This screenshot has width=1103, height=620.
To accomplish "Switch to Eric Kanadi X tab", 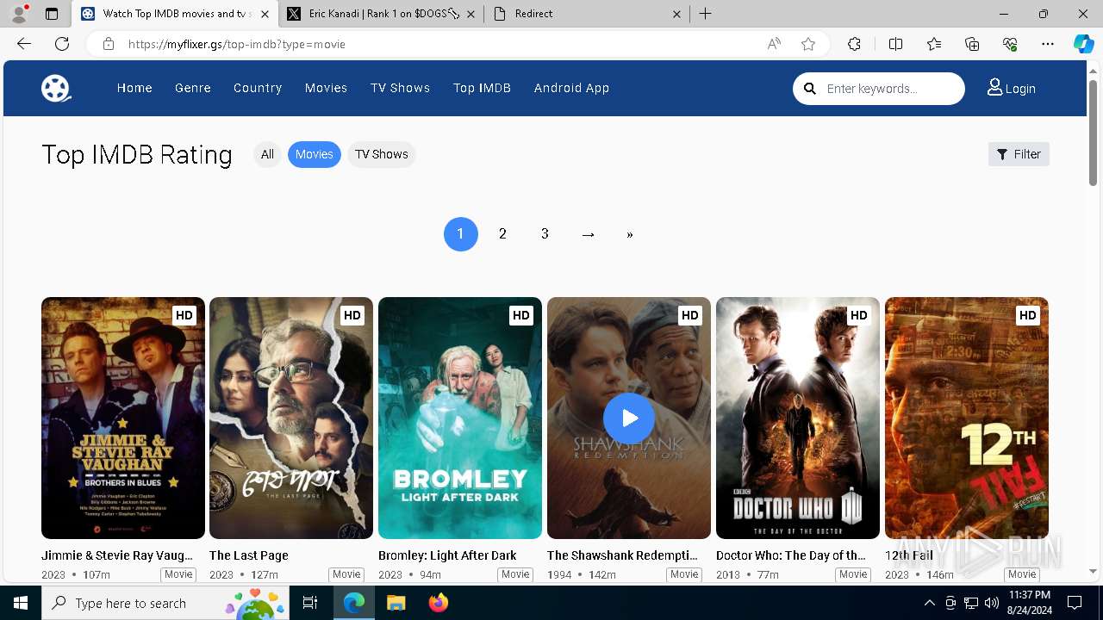I will [381, 14].
